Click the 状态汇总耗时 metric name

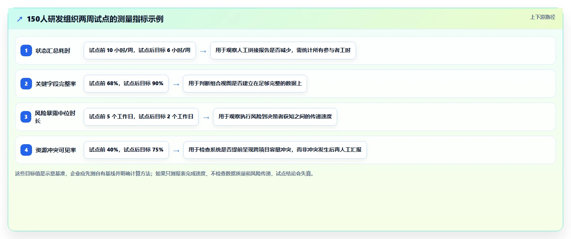53,50
